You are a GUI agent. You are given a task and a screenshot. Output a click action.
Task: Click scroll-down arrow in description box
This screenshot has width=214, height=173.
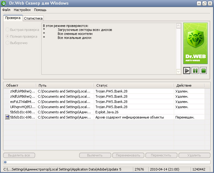[x=178, y=71]
